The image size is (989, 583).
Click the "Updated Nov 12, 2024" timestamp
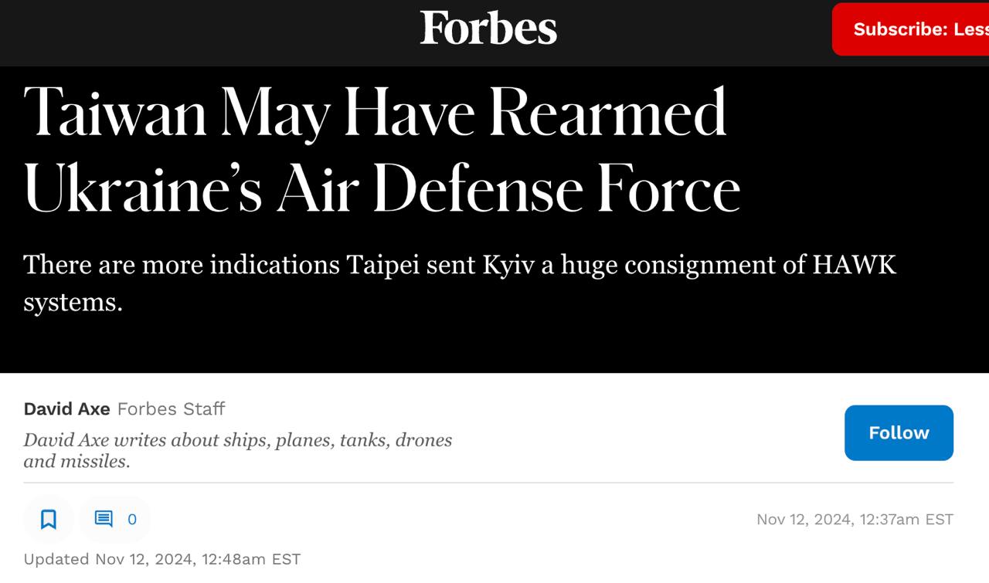click(161, 559)
